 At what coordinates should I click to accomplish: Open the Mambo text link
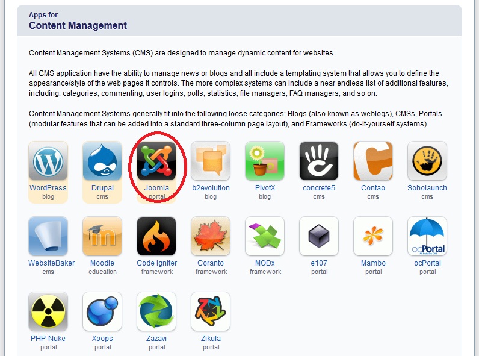373,263
